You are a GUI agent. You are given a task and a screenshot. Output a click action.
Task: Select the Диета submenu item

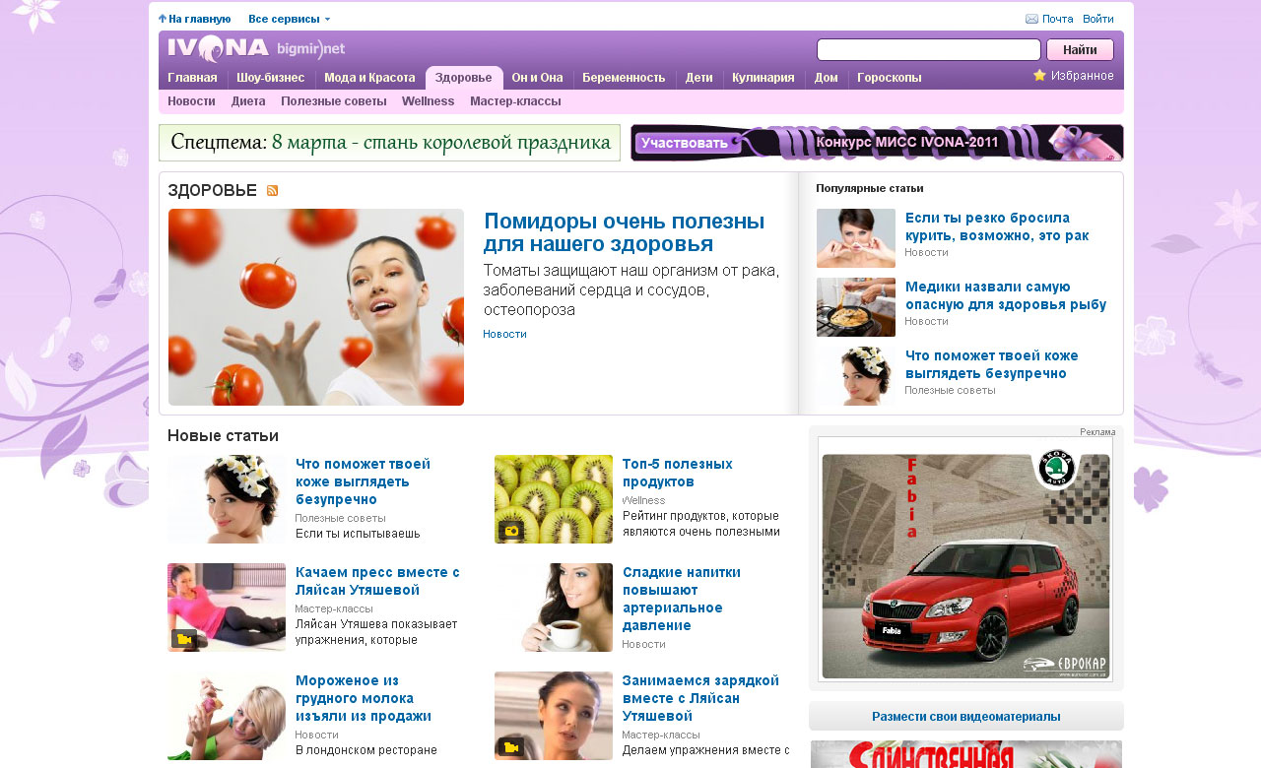click(x=248, y=101)
